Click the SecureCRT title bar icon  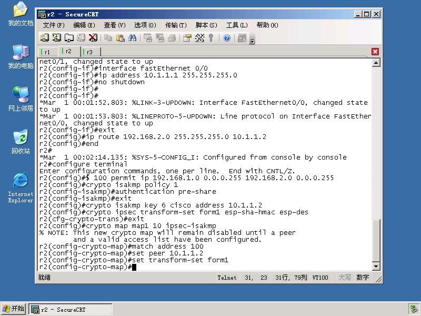coord(42,14)
